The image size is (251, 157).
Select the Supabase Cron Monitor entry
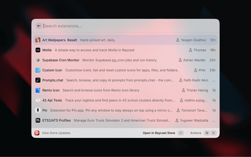point(118,60)
